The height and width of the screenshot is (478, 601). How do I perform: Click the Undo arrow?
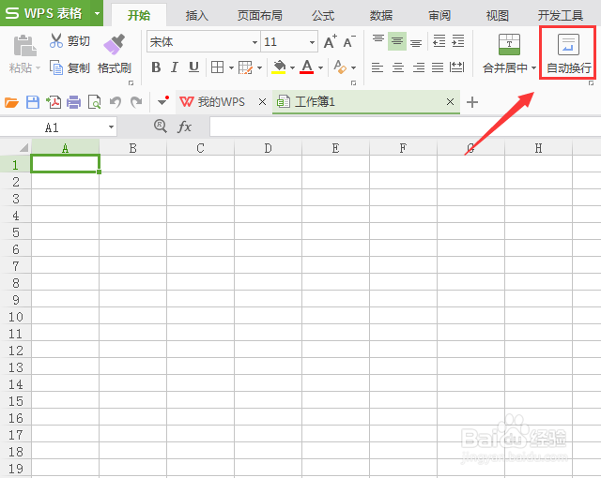point(115,102)
